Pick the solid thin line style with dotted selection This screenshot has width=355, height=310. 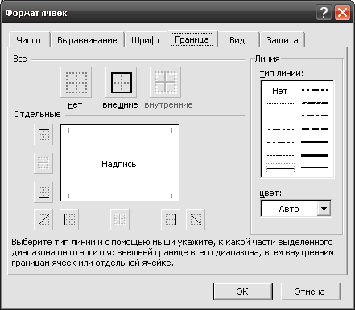coord(280,169)
